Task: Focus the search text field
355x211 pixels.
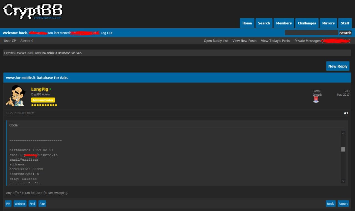Action: coord(311,33)
